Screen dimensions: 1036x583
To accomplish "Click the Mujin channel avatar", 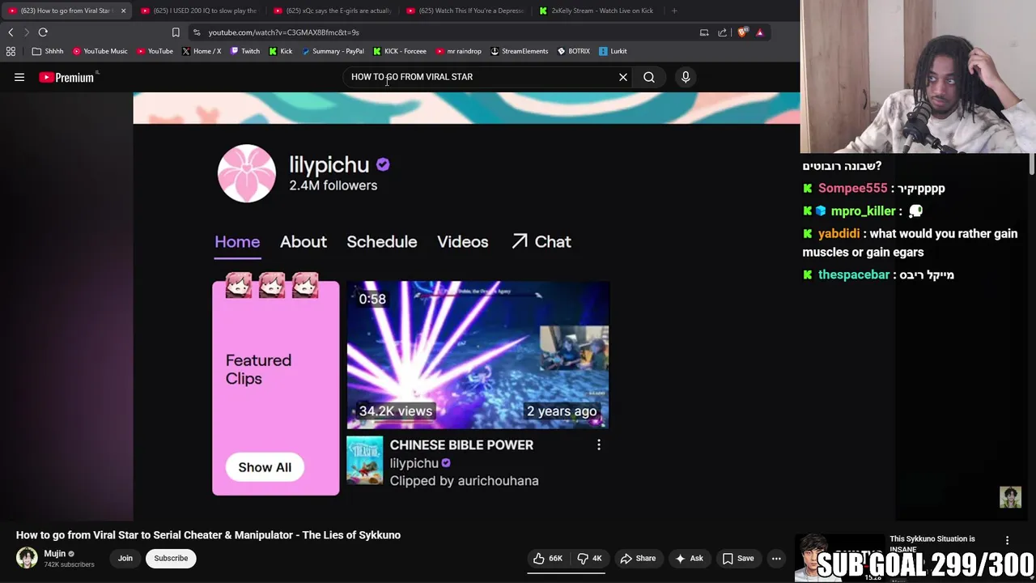I will [27, 558].
